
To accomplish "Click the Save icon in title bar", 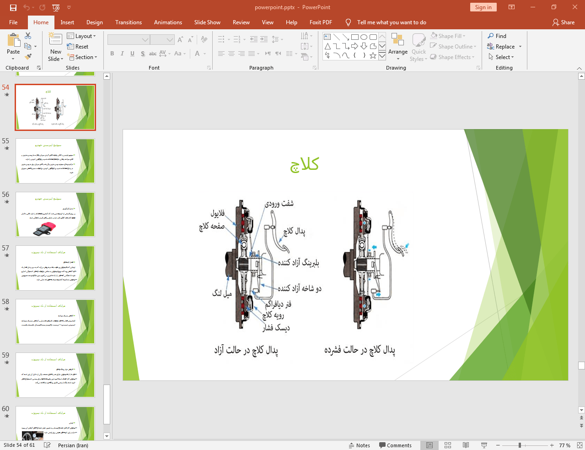I will pyautogui.click(x=13, y=7).
